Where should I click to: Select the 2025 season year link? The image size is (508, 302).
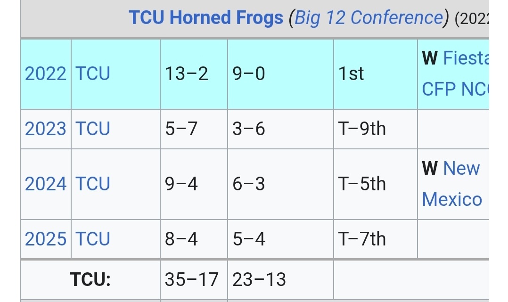pyautogui.click(x=45, y=239)
